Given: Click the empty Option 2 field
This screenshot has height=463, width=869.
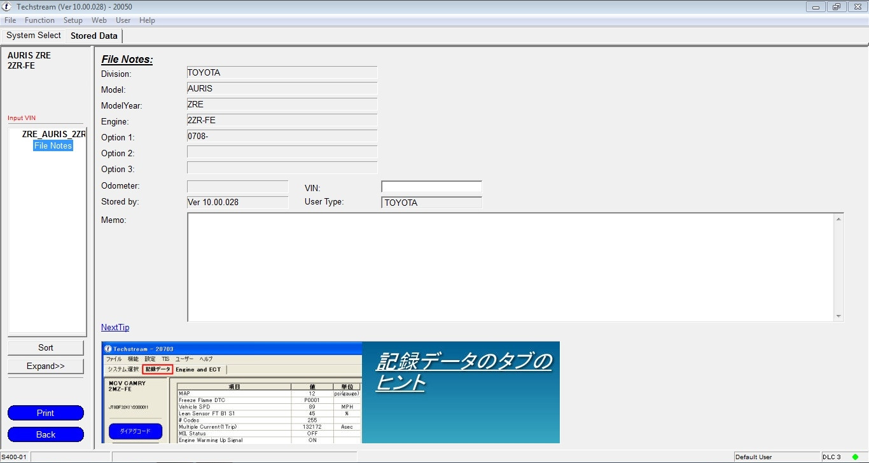Looking at the screenshot, I should tap(282, 152).
